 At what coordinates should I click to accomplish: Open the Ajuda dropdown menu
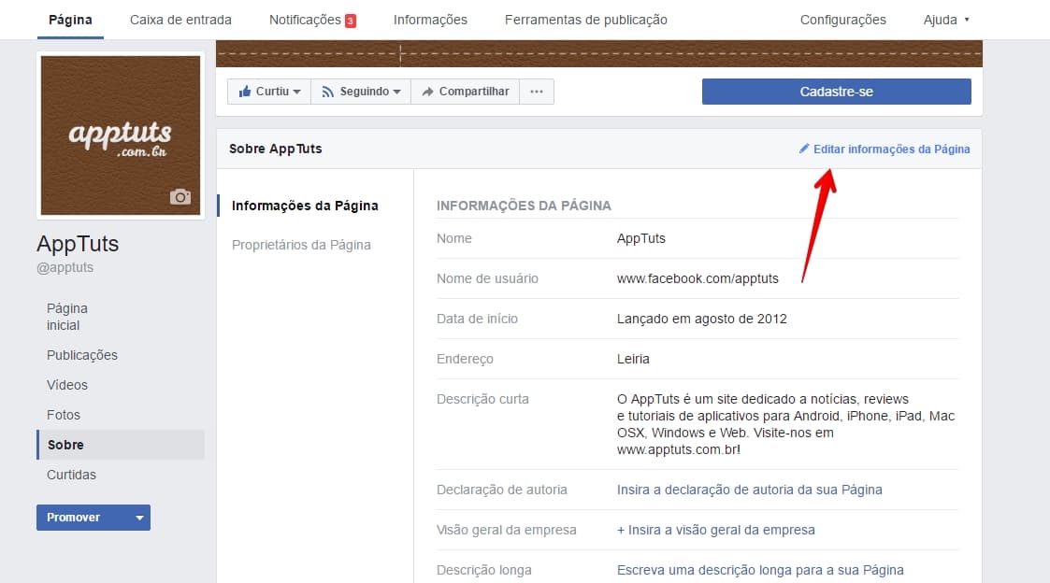(x=946, y=20)
